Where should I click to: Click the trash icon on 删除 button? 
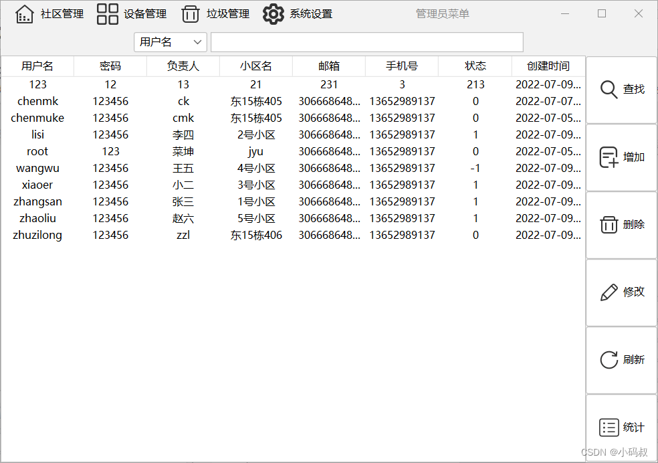(609, 225)
